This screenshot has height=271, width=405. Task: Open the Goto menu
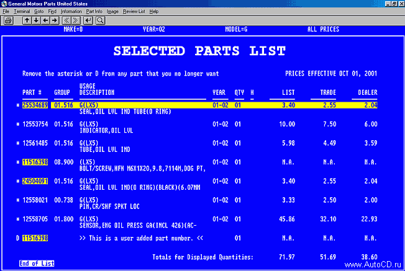point(39,11)
